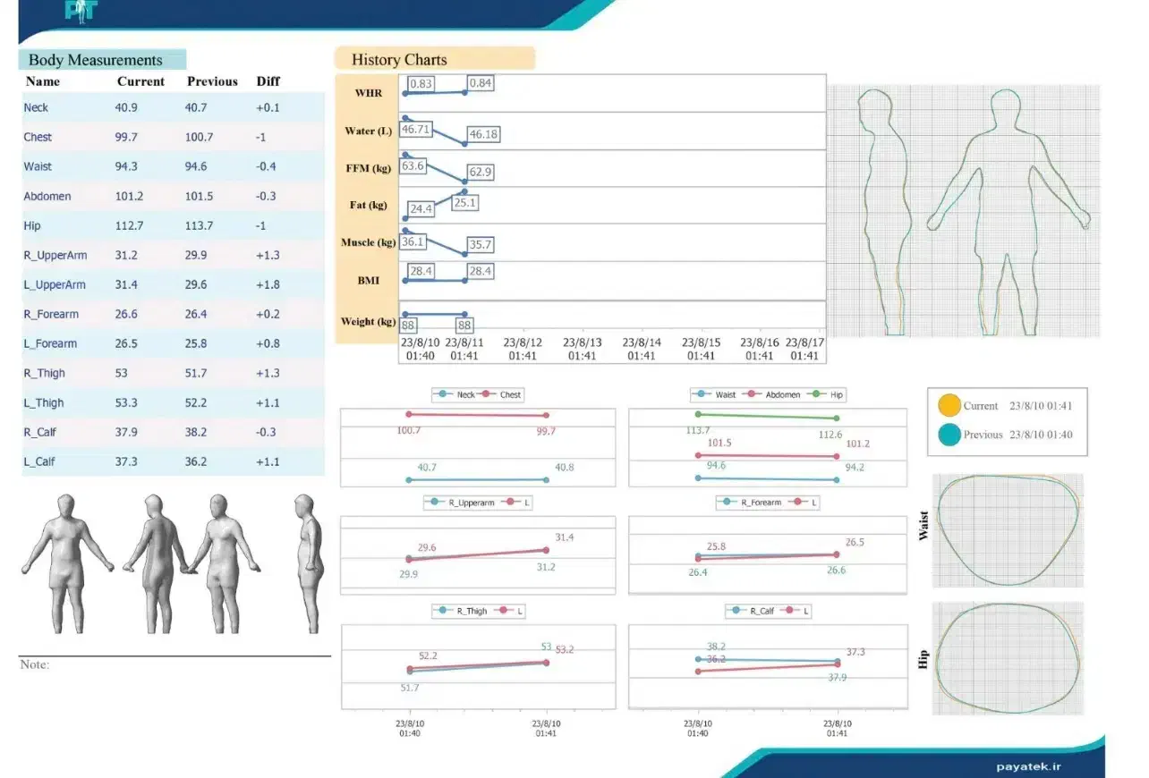
Task: Click the Diff column header
Action: pyautogui.click(x=268, y=81)
